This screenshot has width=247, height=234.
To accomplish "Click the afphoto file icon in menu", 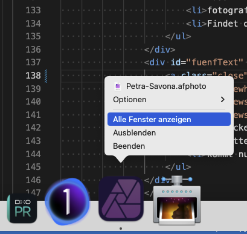I will (118, 86).
